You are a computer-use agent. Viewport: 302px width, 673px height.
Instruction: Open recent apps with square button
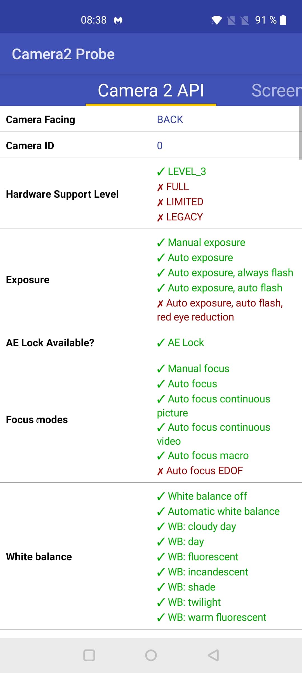[x=89, y=655]
